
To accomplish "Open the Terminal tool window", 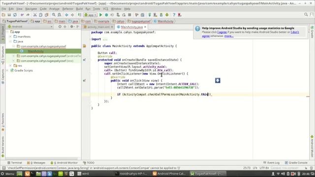I will 15,163.
